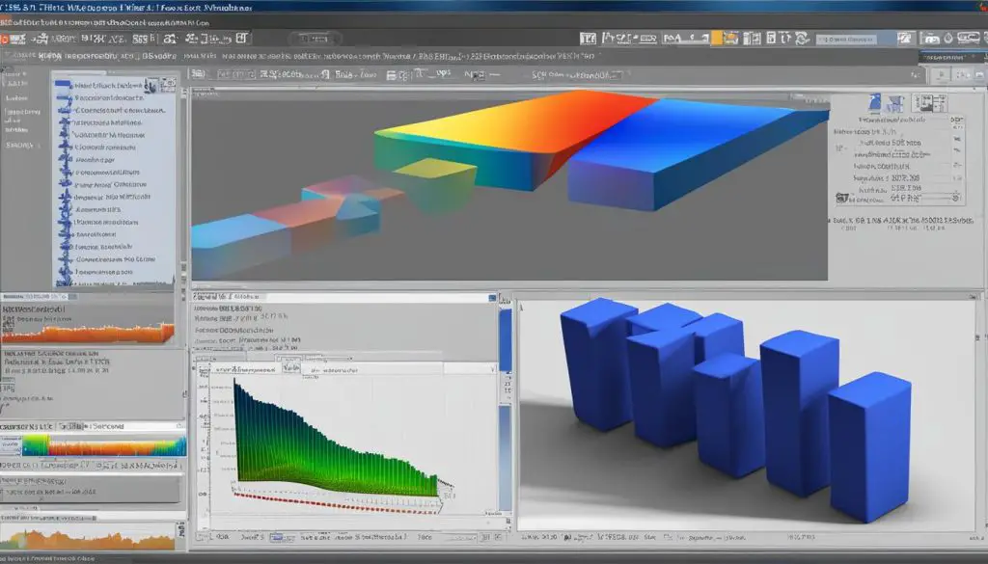This screenshot has height=564, width=988.
Task: Click the pale blue vertical slider below blue scrollbar
Action: [506, 457]
